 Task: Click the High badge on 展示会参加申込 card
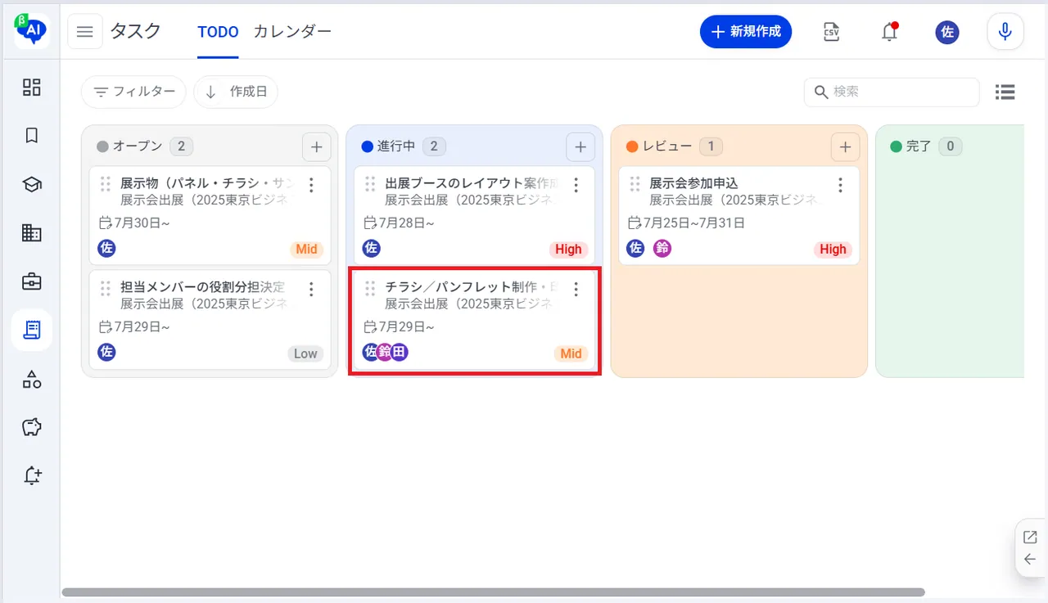click(x=833, y=250)
